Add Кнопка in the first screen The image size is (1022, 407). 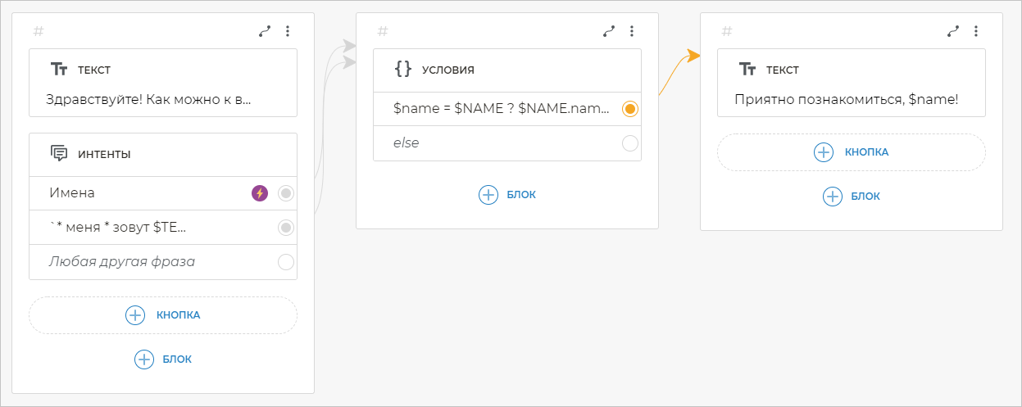[163, 315]
